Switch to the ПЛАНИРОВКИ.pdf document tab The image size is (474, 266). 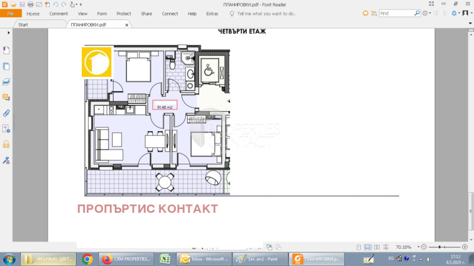point(88,25)
